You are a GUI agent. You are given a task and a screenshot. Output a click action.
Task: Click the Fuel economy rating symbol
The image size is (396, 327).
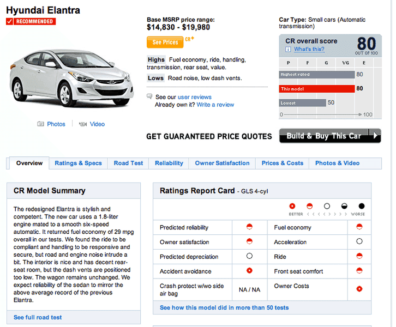(x=359, y=227)
